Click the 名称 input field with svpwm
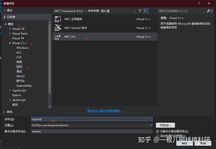The image size is (216, 149). click(x=92, y=119)
